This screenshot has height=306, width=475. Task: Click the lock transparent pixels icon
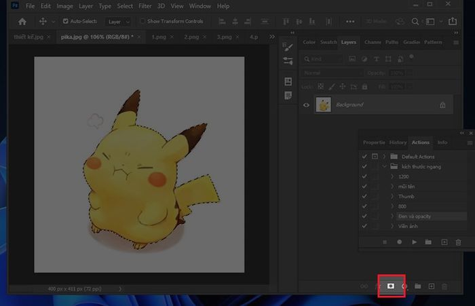tap(320, 87)
